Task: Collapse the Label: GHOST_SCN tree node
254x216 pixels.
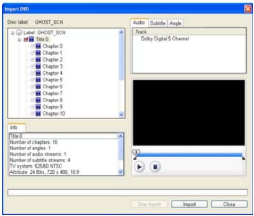Action: [12, 33]
